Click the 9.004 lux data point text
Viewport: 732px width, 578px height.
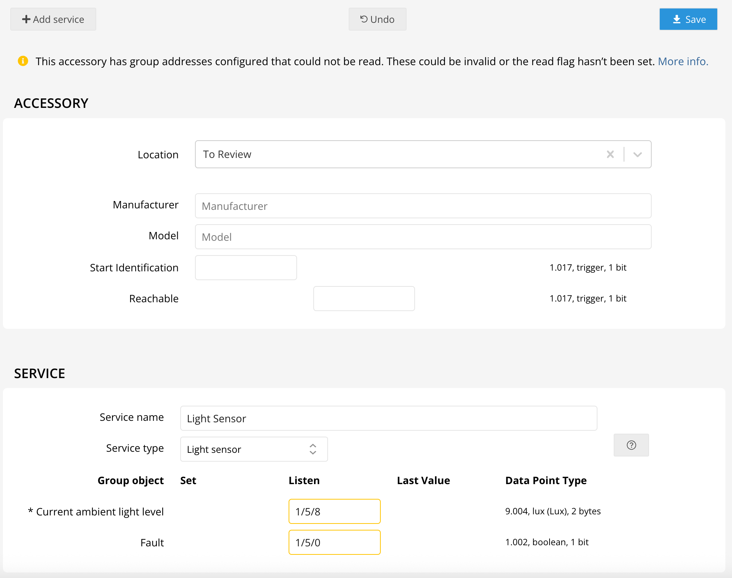553,511
